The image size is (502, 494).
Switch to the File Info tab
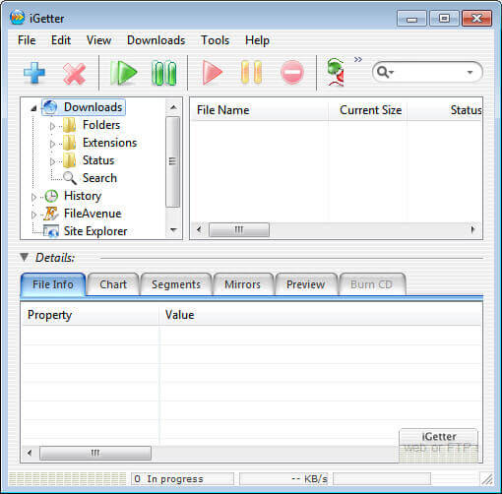pos(53,284)
